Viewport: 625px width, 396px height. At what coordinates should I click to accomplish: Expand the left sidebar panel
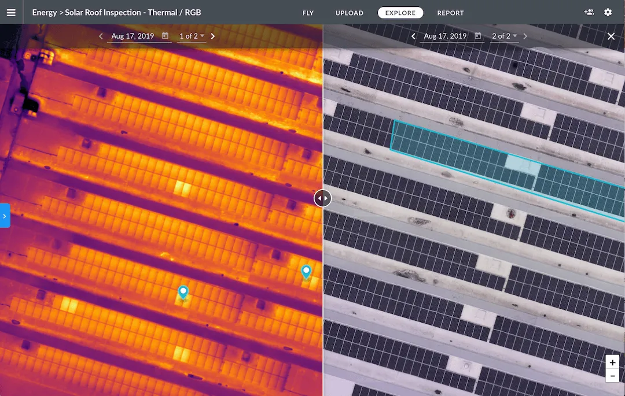point(5,215)
